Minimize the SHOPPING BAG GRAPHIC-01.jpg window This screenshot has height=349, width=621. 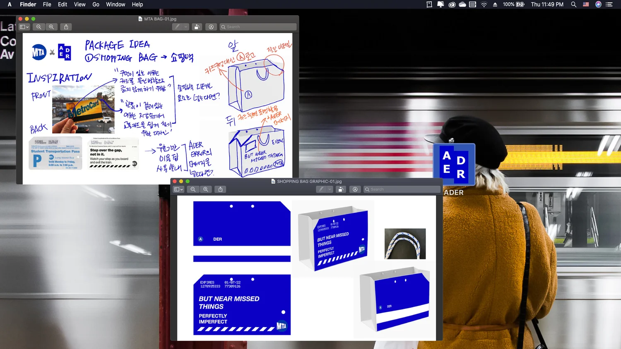click(x=181, y=182)
